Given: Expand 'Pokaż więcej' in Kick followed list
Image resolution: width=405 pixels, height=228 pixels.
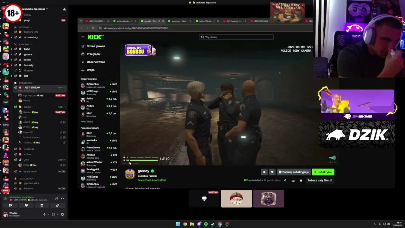Looking at the screenshot, I should click(x=87, y=122).
